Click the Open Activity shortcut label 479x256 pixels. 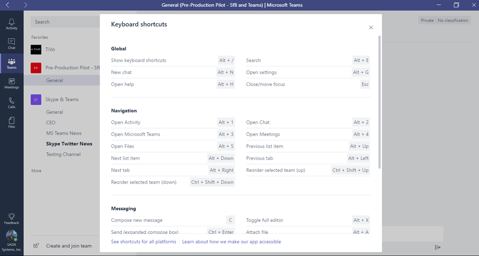pyautogui.click(x=125, y=122)
